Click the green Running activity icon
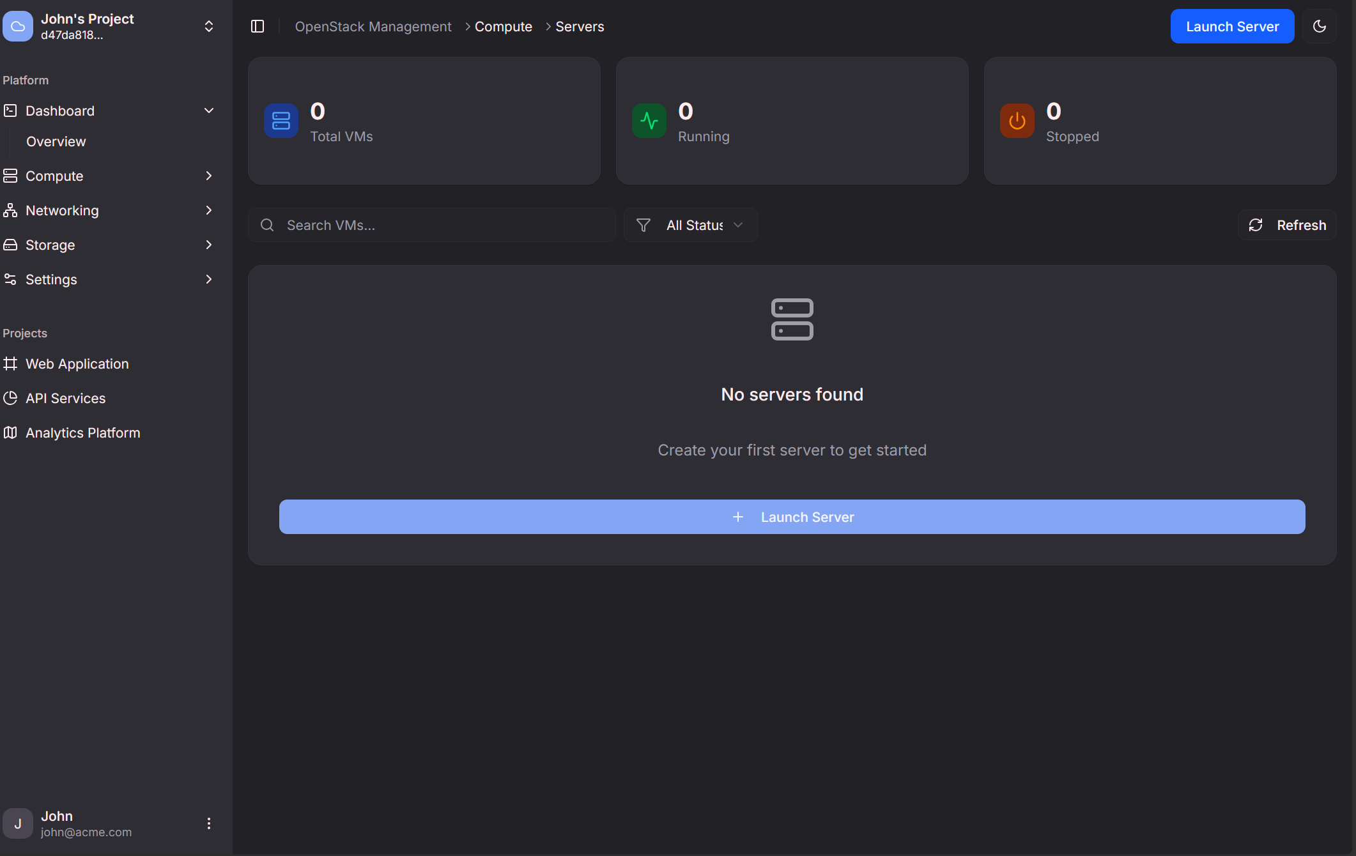This screenshot has height=856, width=1356. [x=649, y=121]
